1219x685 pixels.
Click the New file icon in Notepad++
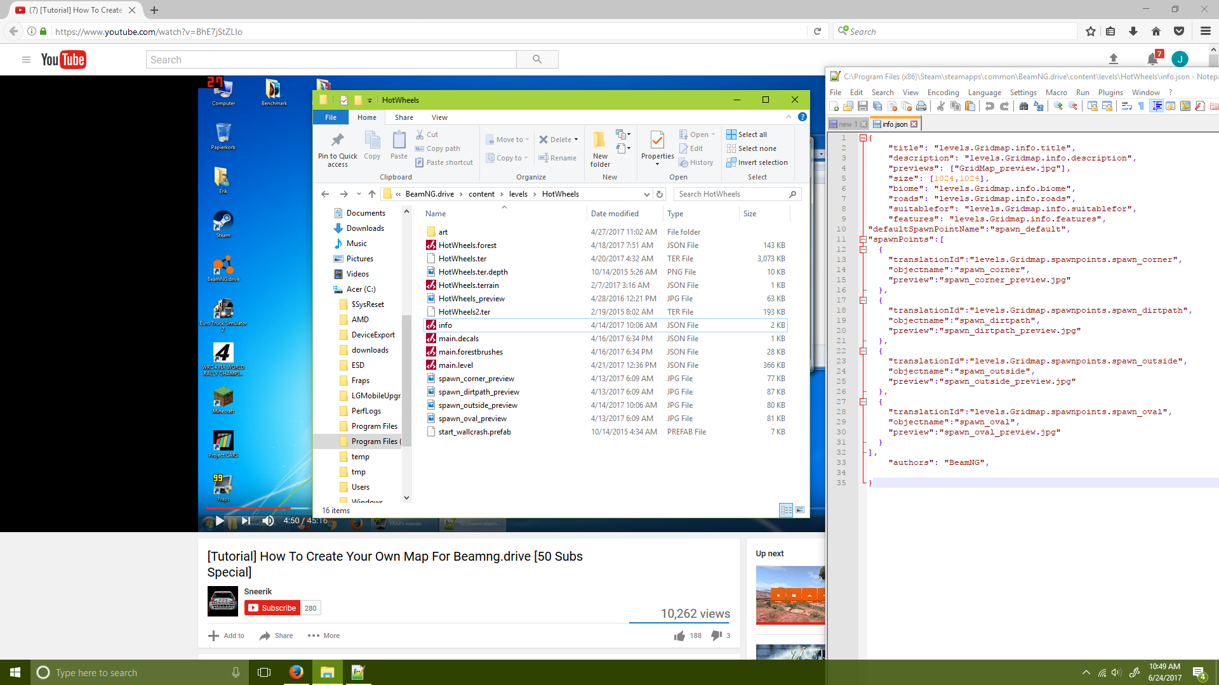[x=834, y=107]
